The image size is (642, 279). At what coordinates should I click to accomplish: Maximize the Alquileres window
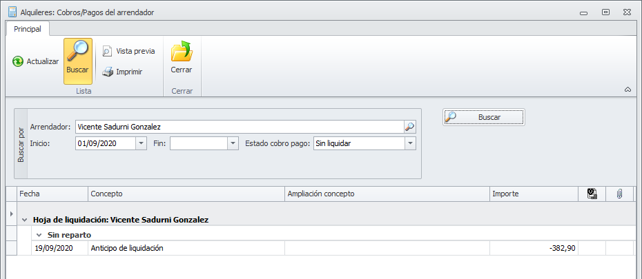tap(605, 12)
